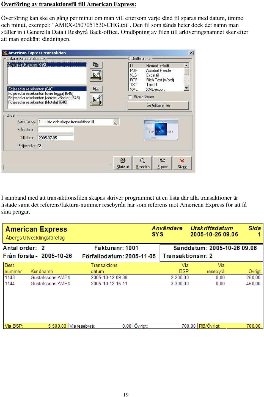The width and height of the screenshot is (264, 397).
Task: Click the 2 200,00 Via BSP amount
Action: click(x=180, y=278)
